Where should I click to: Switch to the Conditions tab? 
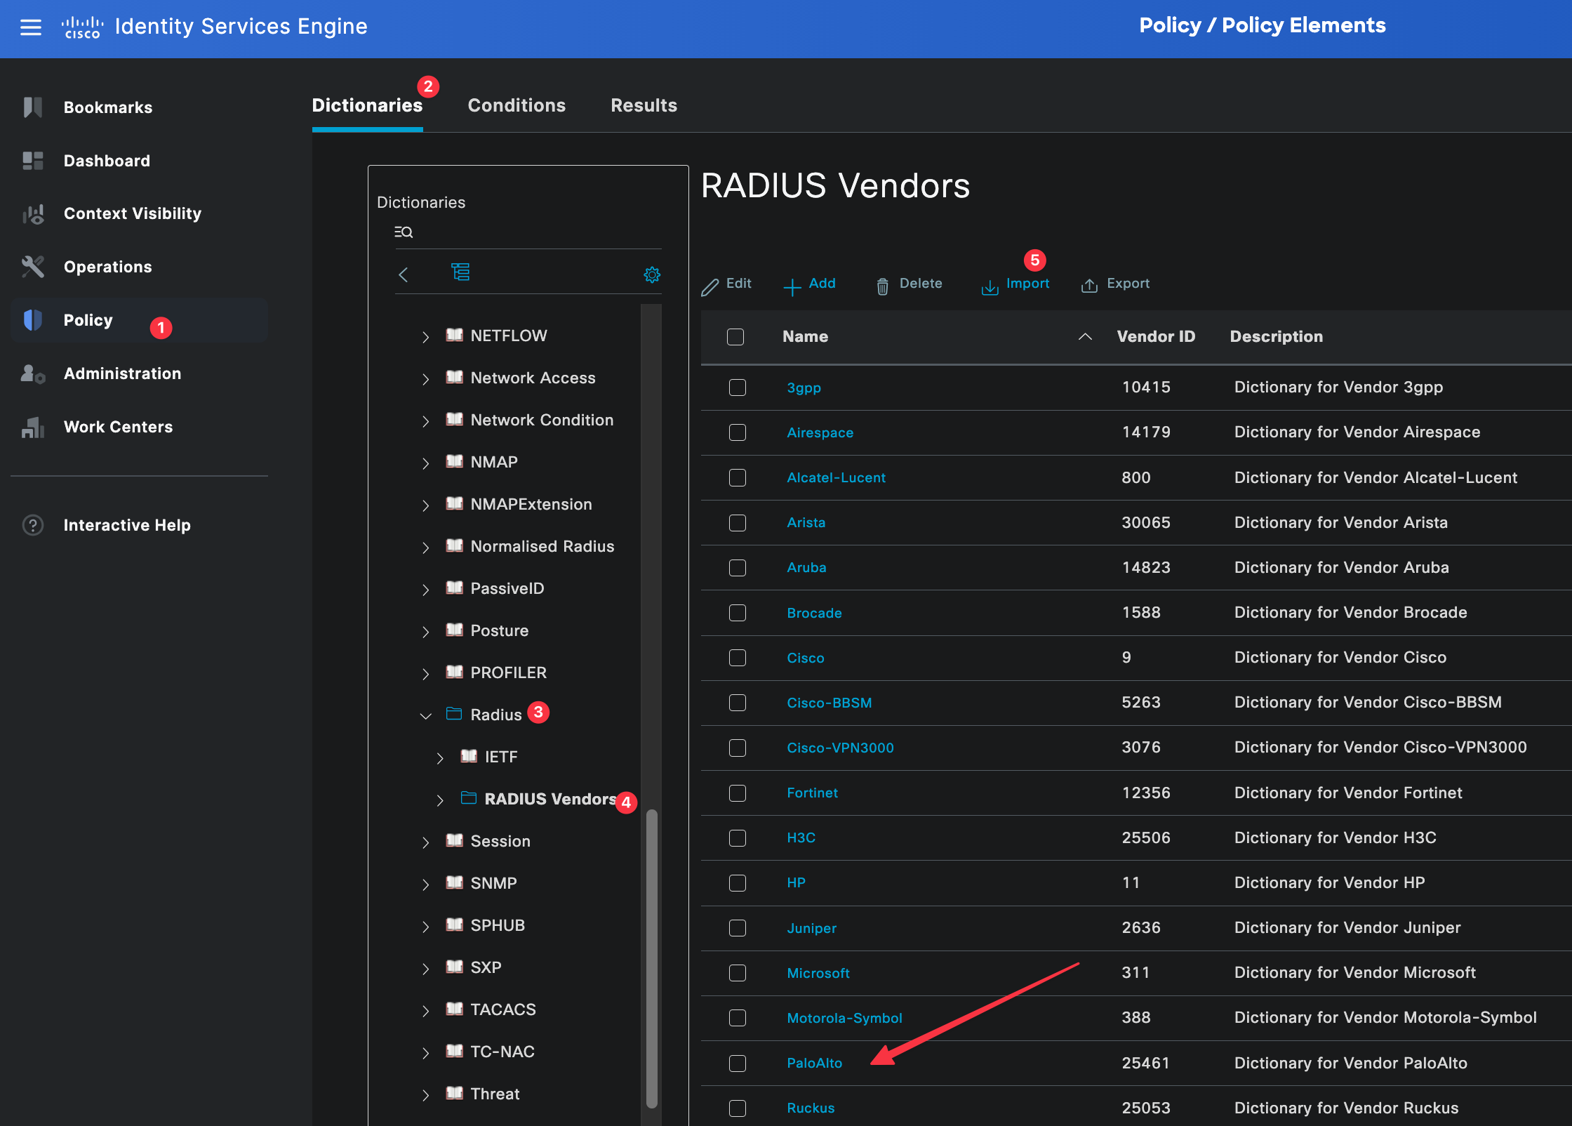517,105
